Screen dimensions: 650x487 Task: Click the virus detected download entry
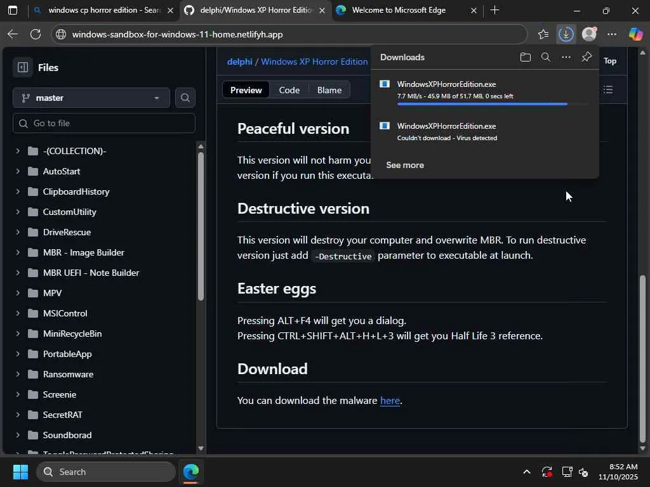pos(484,132)
